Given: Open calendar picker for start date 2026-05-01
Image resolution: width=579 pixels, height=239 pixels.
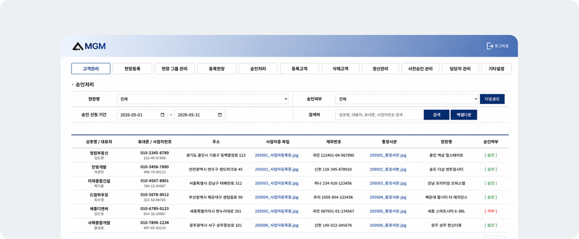Looking at the screenshot, I should click(x=162, y=115).
